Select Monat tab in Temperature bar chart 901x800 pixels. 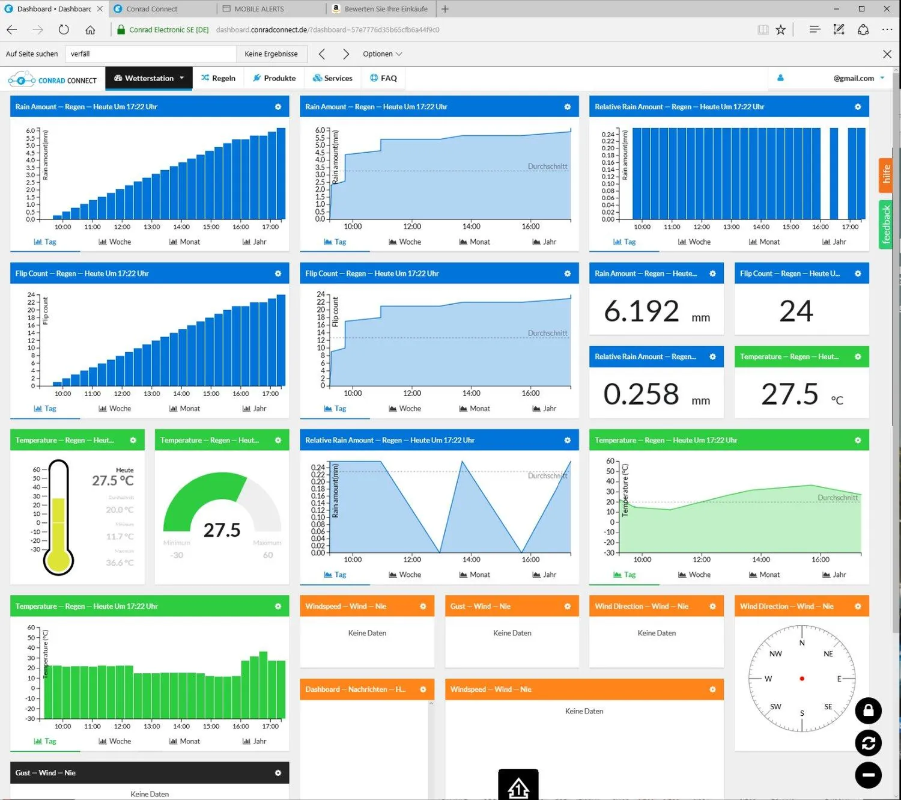184,741
